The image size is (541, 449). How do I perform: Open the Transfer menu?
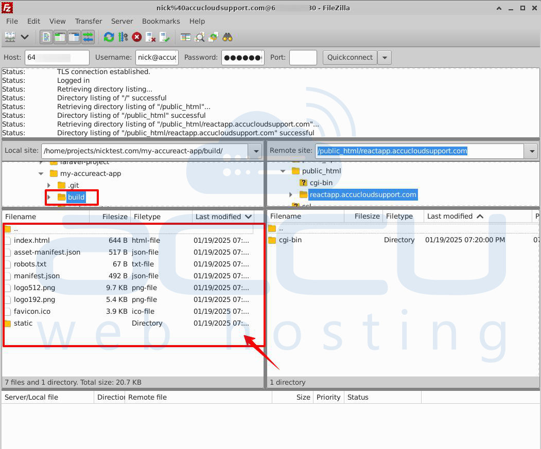89,22
